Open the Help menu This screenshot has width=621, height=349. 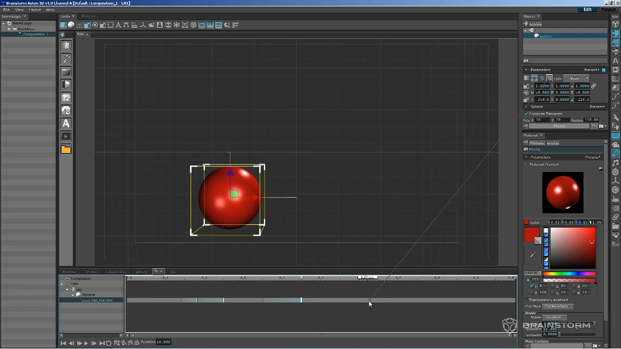50,10
